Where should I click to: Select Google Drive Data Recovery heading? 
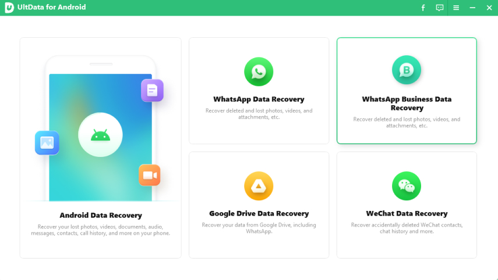click(259, 214)
